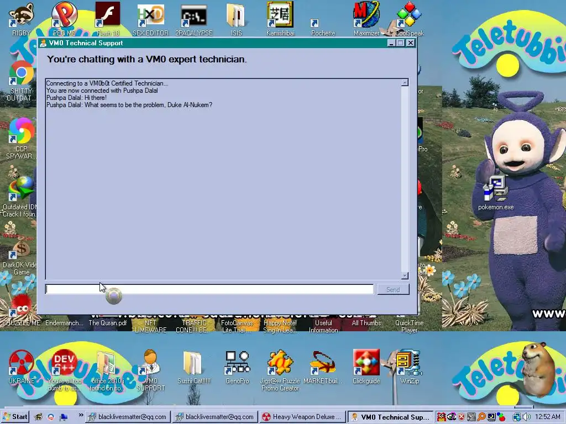Switch to Heavy Weapon Deluxe taskbar button

tap(302, 417)
